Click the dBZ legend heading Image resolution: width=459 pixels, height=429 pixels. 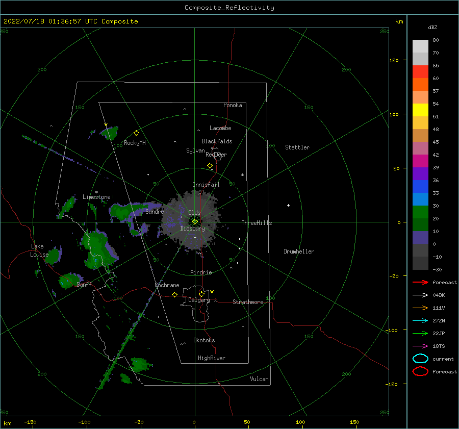(432, 27)
